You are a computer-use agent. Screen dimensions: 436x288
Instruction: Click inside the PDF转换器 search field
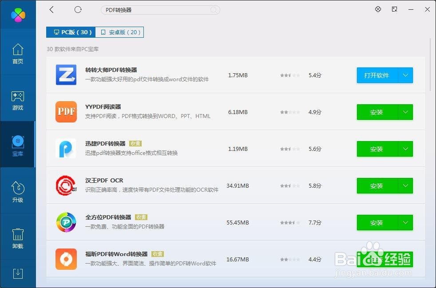tap(160, 10)
